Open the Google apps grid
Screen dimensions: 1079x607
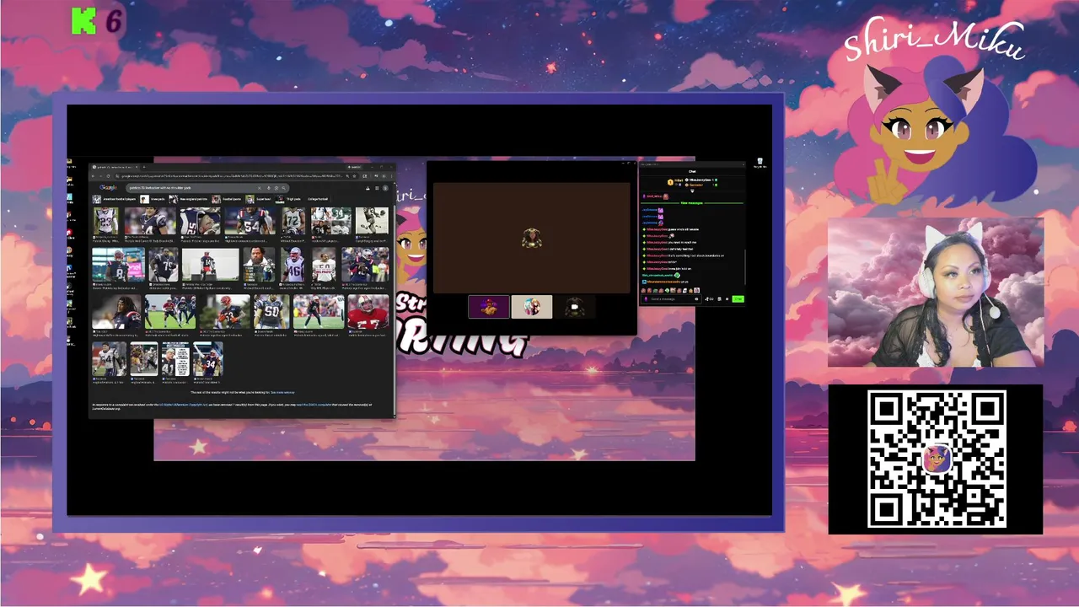377,188
